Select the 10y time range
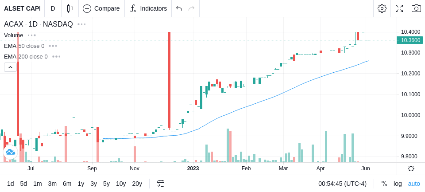This screenshot has width=425, height=192. click(x=120, y=184)
